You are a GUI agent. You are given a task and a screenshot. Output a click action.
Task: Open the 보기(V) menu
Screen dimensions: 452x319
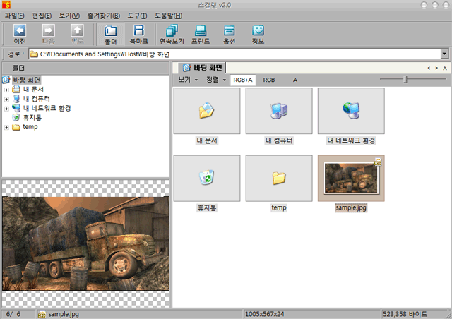69,16
